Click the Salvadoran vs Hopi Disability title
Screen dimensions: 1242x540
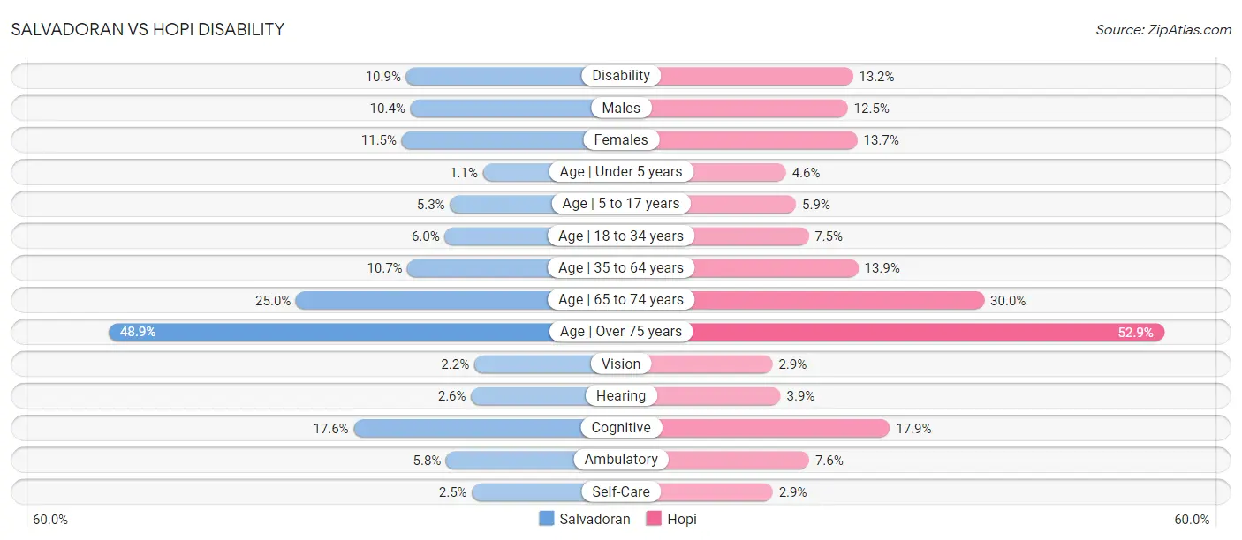148,29
